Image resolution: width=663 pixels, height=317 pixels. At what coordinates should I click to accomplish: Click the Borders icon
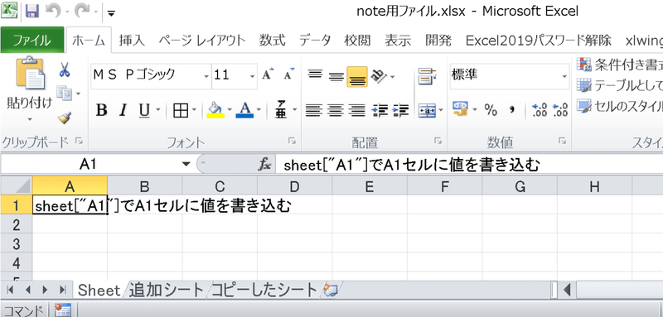tap(181, 111)
